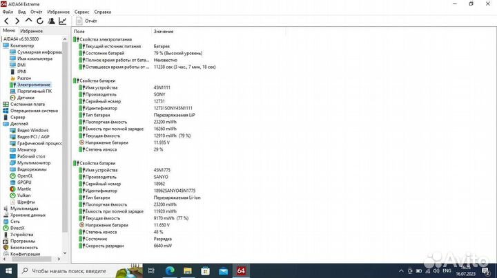Select Операционная система tree node
The height and width of the screenshot is (278, 497).
coord(31,111)
